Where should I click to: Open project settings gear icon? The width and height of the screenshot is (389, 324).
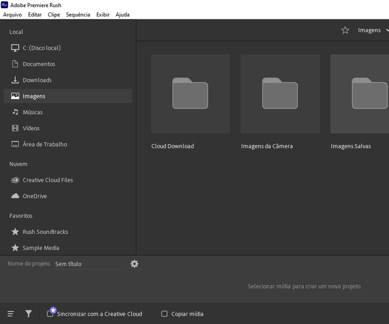coord(134,264)
